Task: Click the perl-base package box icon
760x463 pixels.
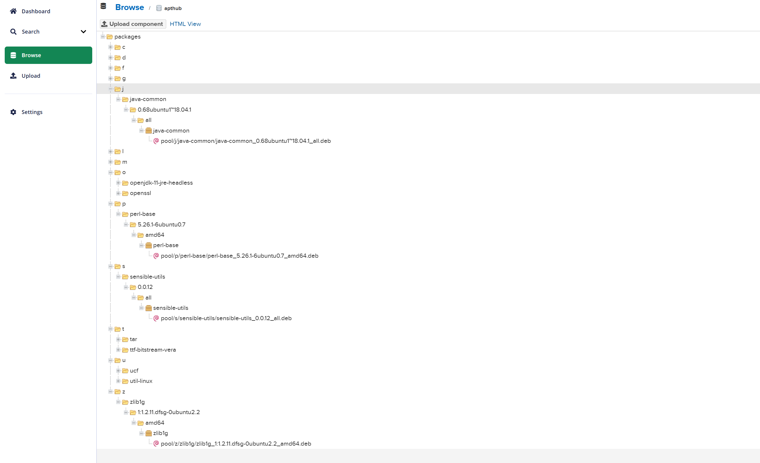Action: (x=148, y=245)
